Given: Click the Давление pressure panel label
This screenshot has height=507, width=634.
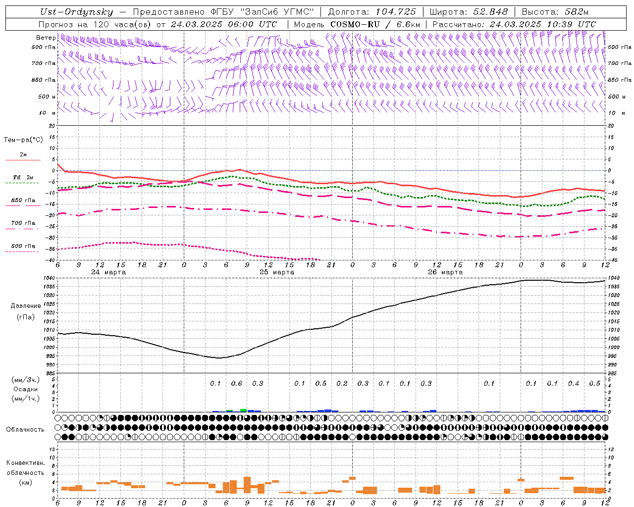Looking at the screenshot, I should (26, 306).
